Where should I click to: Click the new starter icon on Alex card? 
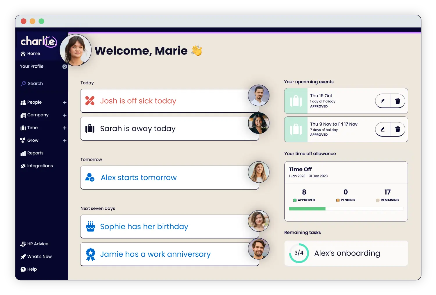click(x=90, y=177)
